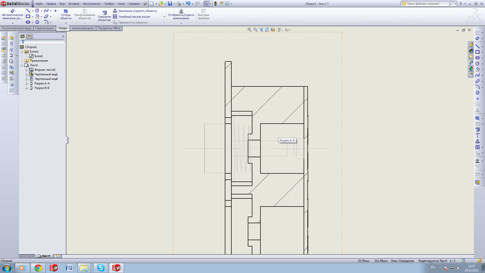The image size is (485, 273).
Task: Switch to the Анализировать tab
Action: [x=83, y=28]
